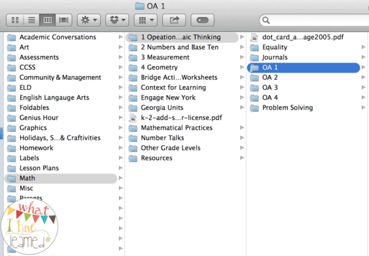Click the Share toolbar button

pyautogui.click(x=174, y=20)
